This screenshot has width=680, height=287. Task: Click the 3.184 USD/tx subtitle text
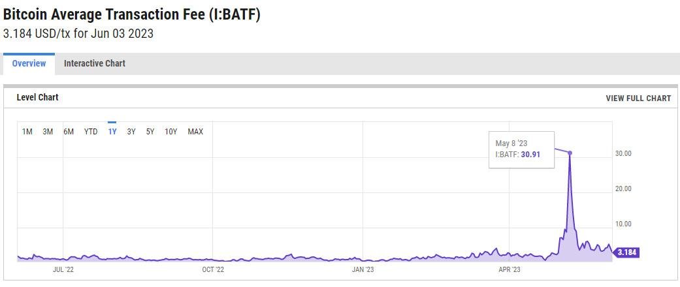[78, 33]
